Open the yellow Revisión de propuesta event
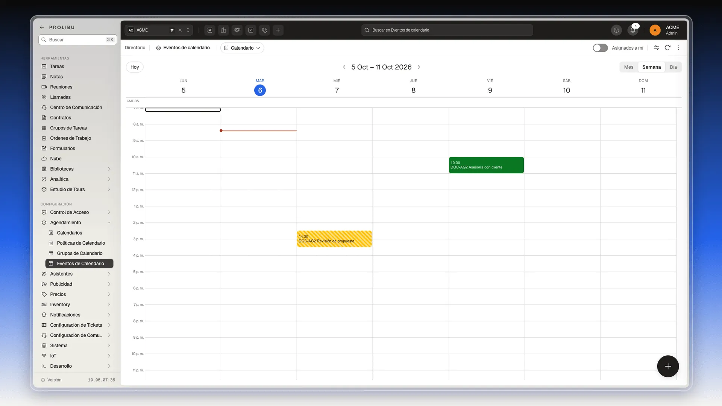 point(334,239)
